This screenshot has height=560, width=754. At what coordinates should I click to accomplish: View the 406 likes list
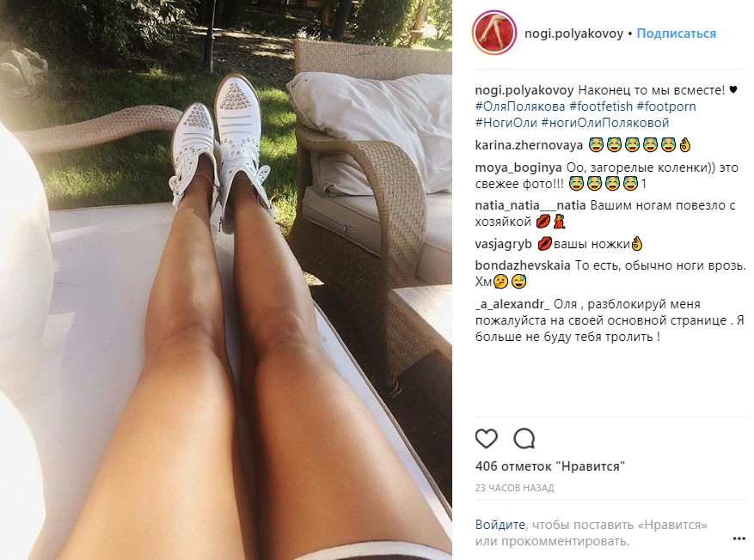[x=550, y=466]
